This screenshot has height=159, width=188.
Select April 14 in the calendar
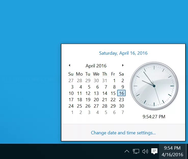105,93
